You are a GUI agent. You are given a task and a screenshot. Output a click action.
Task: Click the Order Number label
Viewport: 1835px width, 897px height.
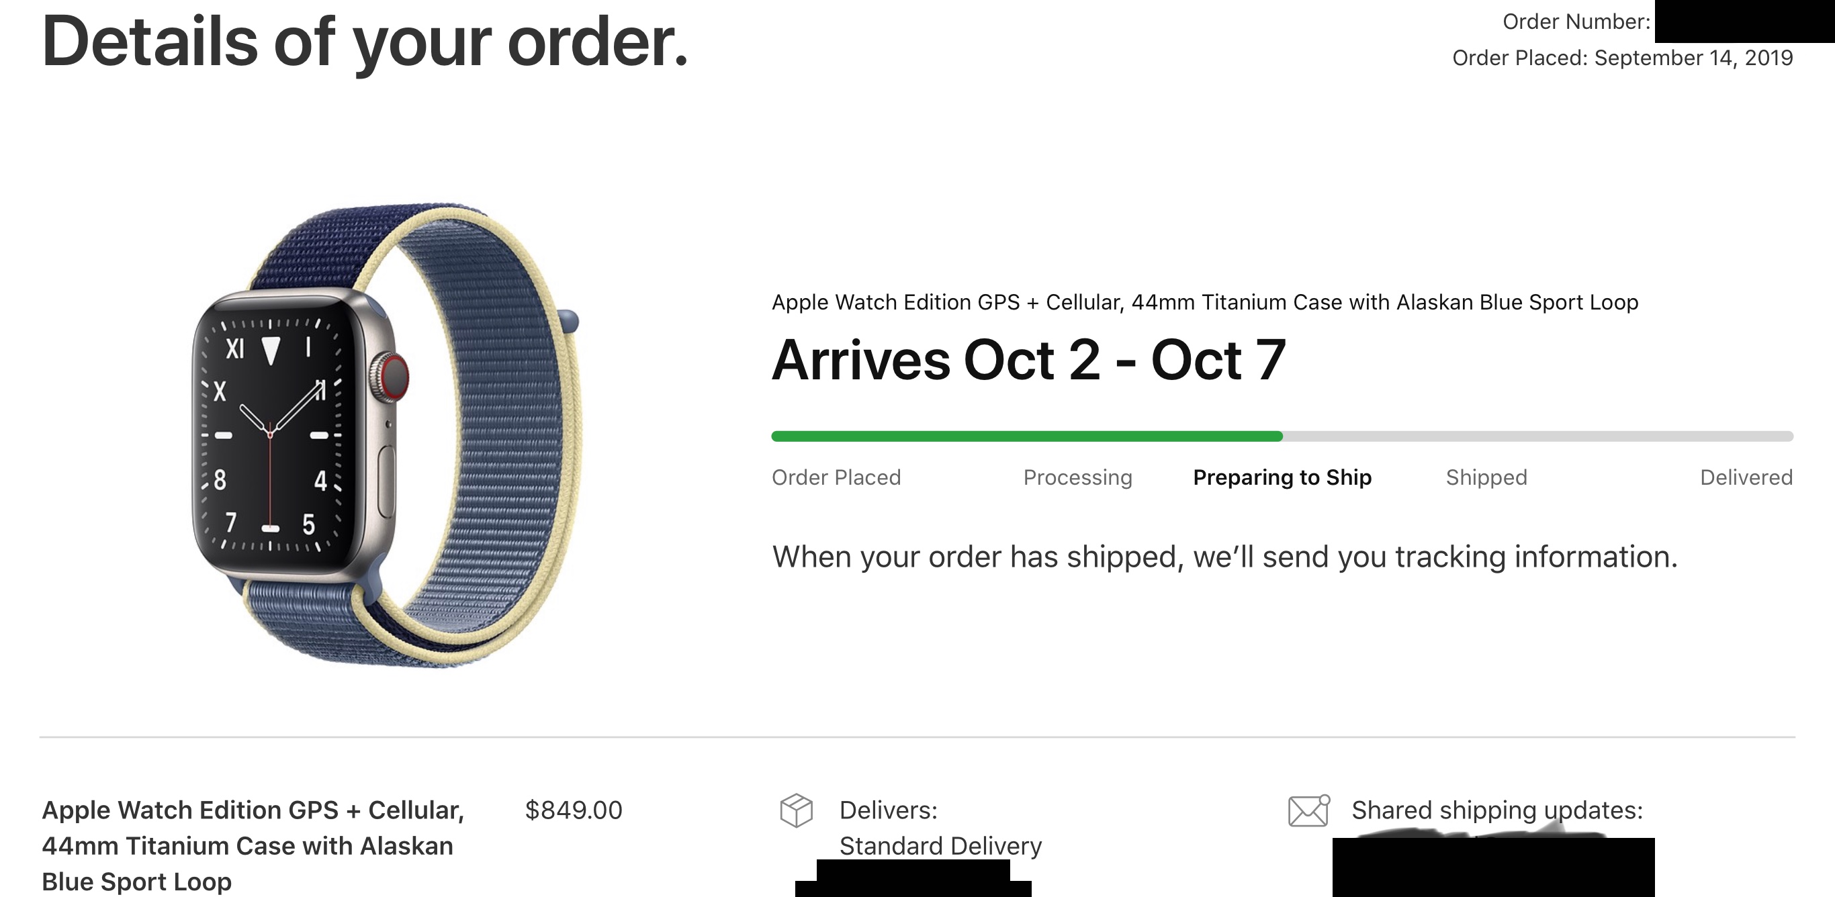point(1576,22)
